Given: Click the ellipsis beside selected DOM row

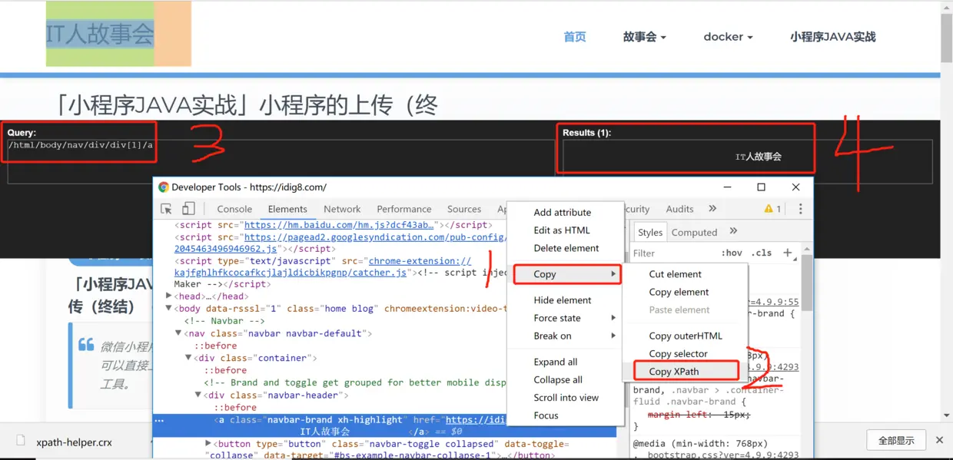Looking at the screenshot, I should coord(159,420).
